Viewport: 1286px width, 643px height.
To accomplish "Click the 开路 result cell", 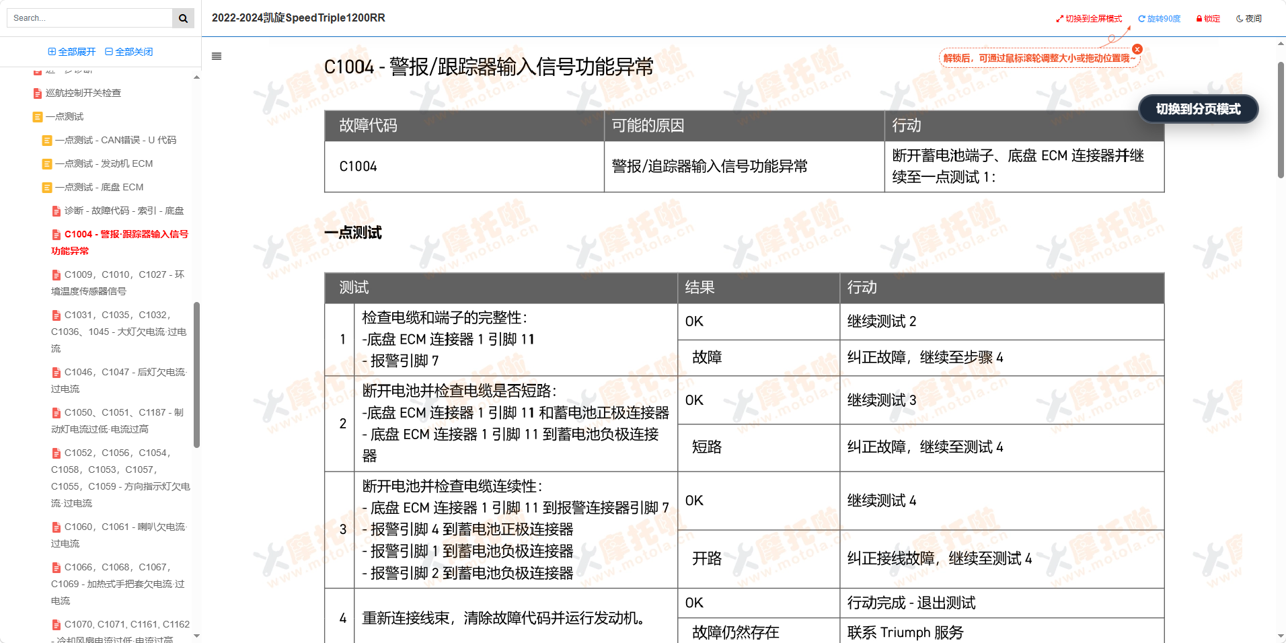I will pos(758,559).
